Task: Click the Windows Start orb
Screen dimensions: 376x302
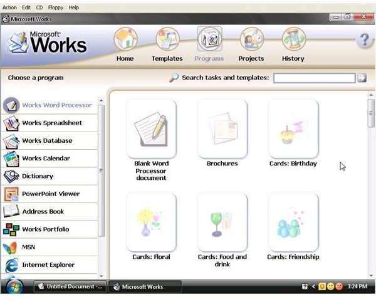Action: coord(14,286)
